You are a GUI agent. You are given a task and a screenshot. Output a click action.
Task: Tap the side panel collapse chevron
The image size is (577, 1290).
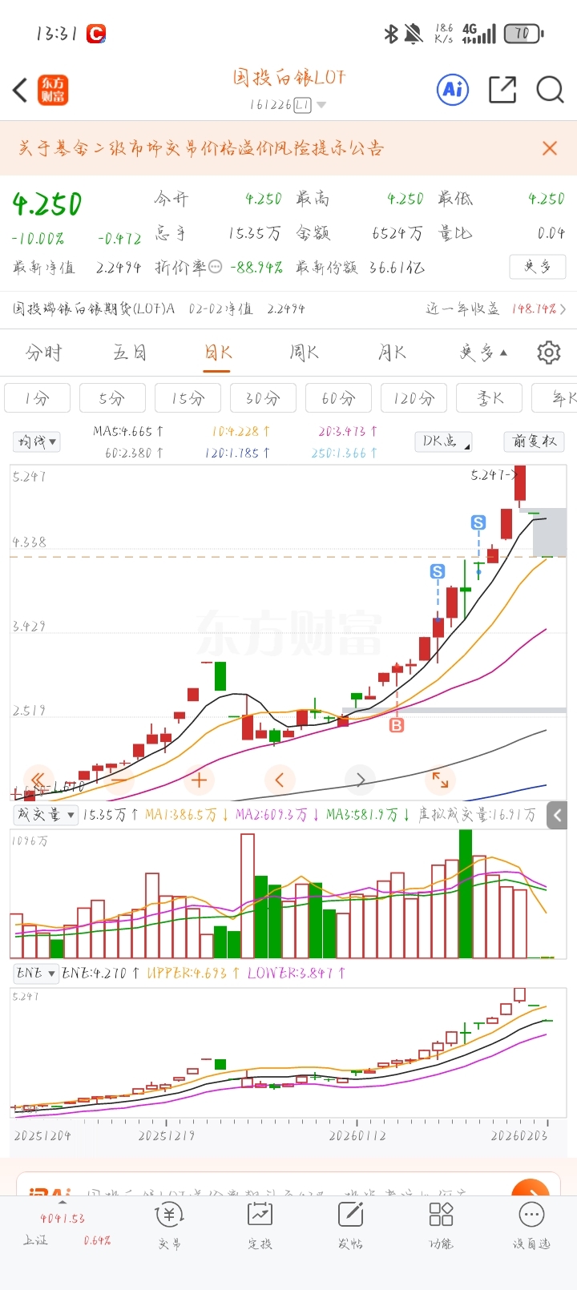[x=558, y=816]
